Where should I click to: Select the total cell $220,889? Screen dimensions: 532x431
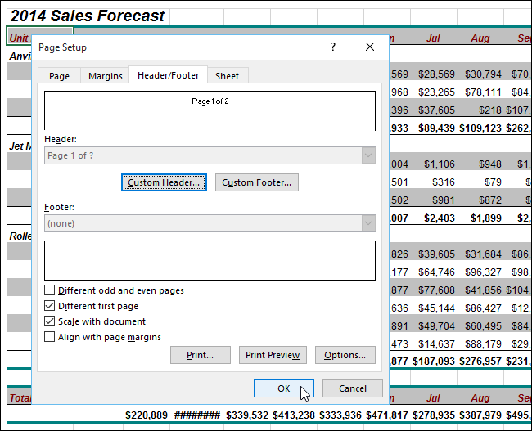coord(147,415)
